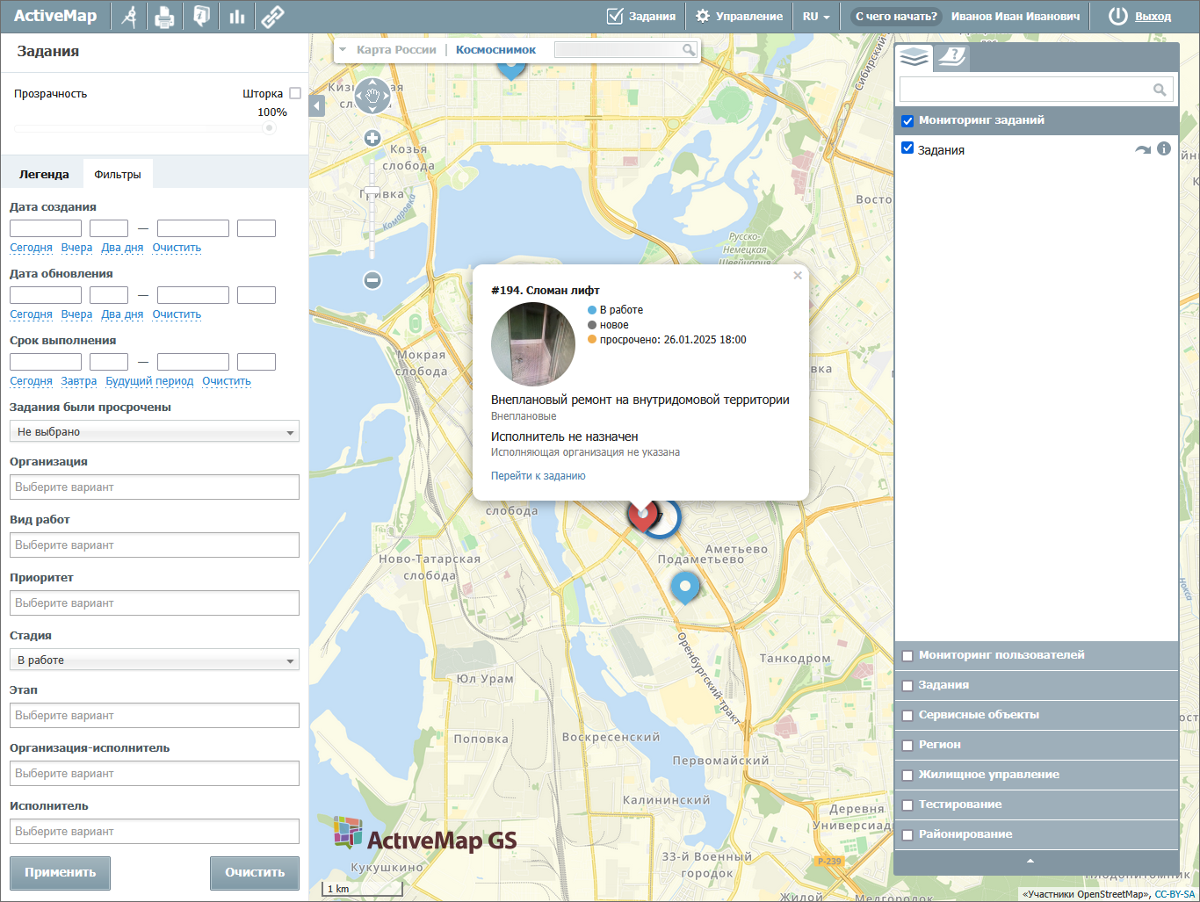Follow the Перейти к заданию link

(538, 476)
